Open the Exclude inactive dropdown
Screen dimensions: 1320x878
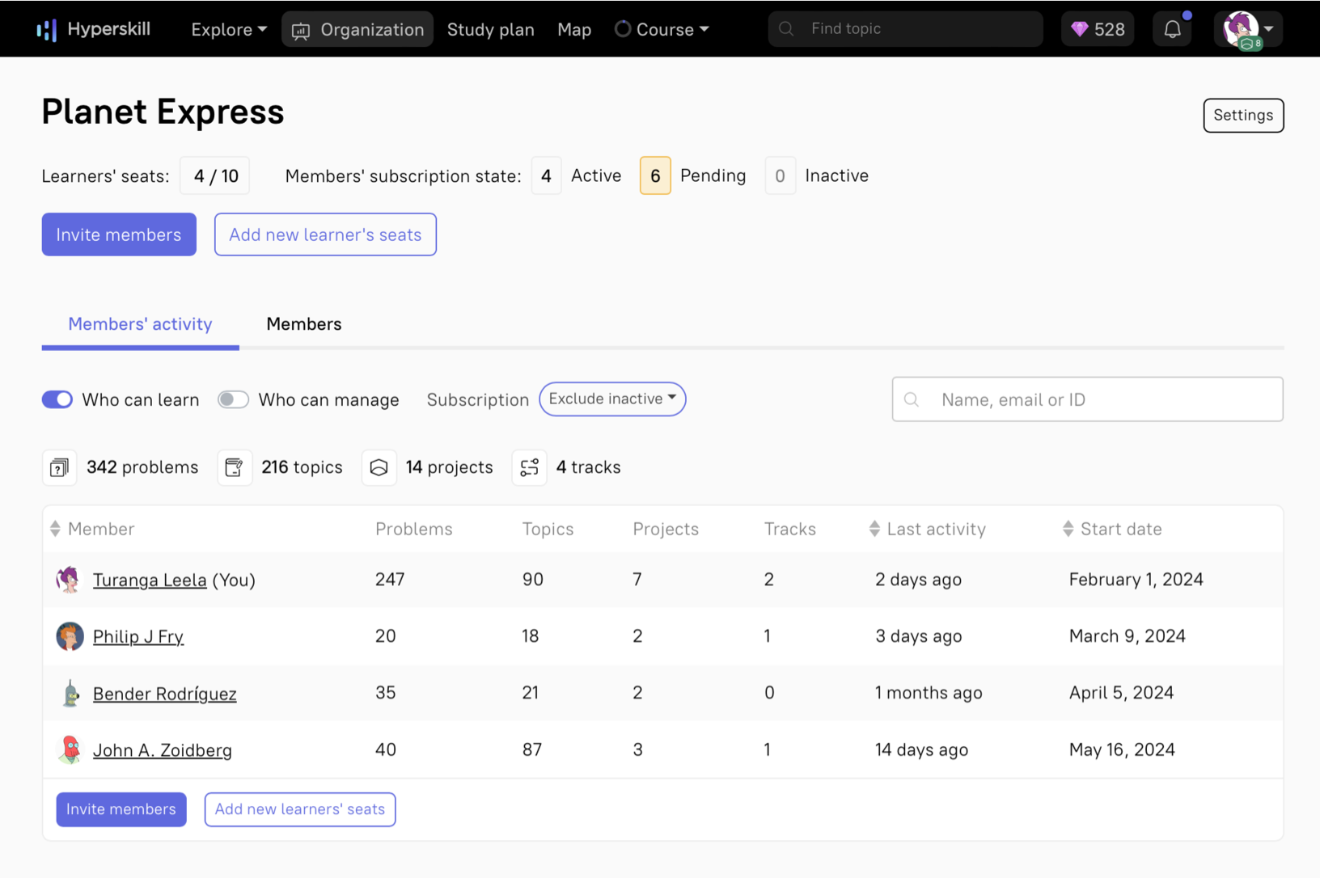coord(612,399)
